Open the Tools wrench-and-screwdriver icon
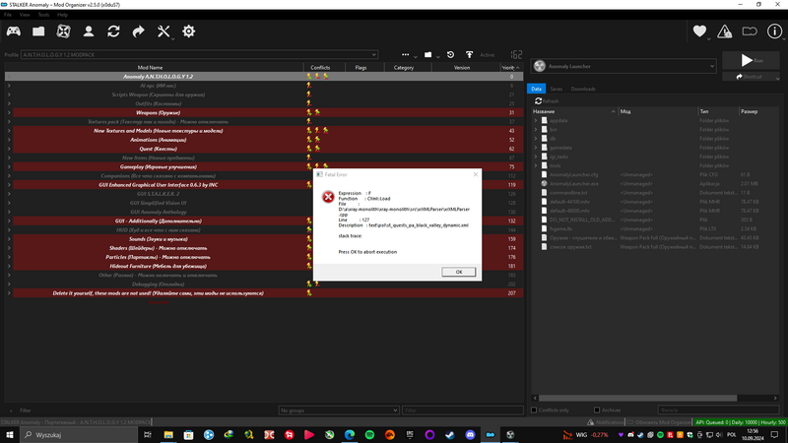 (164, 32)
